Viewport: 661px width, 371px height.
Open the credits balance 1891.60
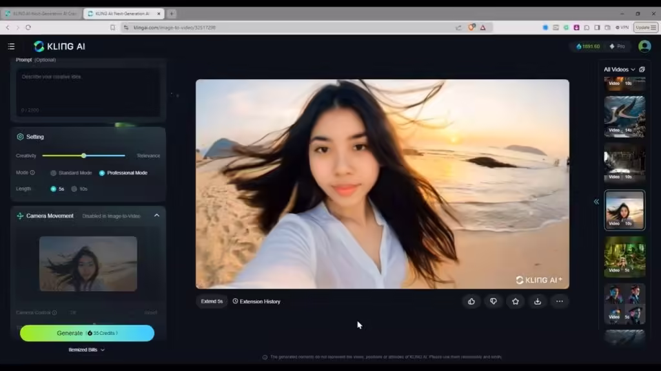[x=588, y=46]
